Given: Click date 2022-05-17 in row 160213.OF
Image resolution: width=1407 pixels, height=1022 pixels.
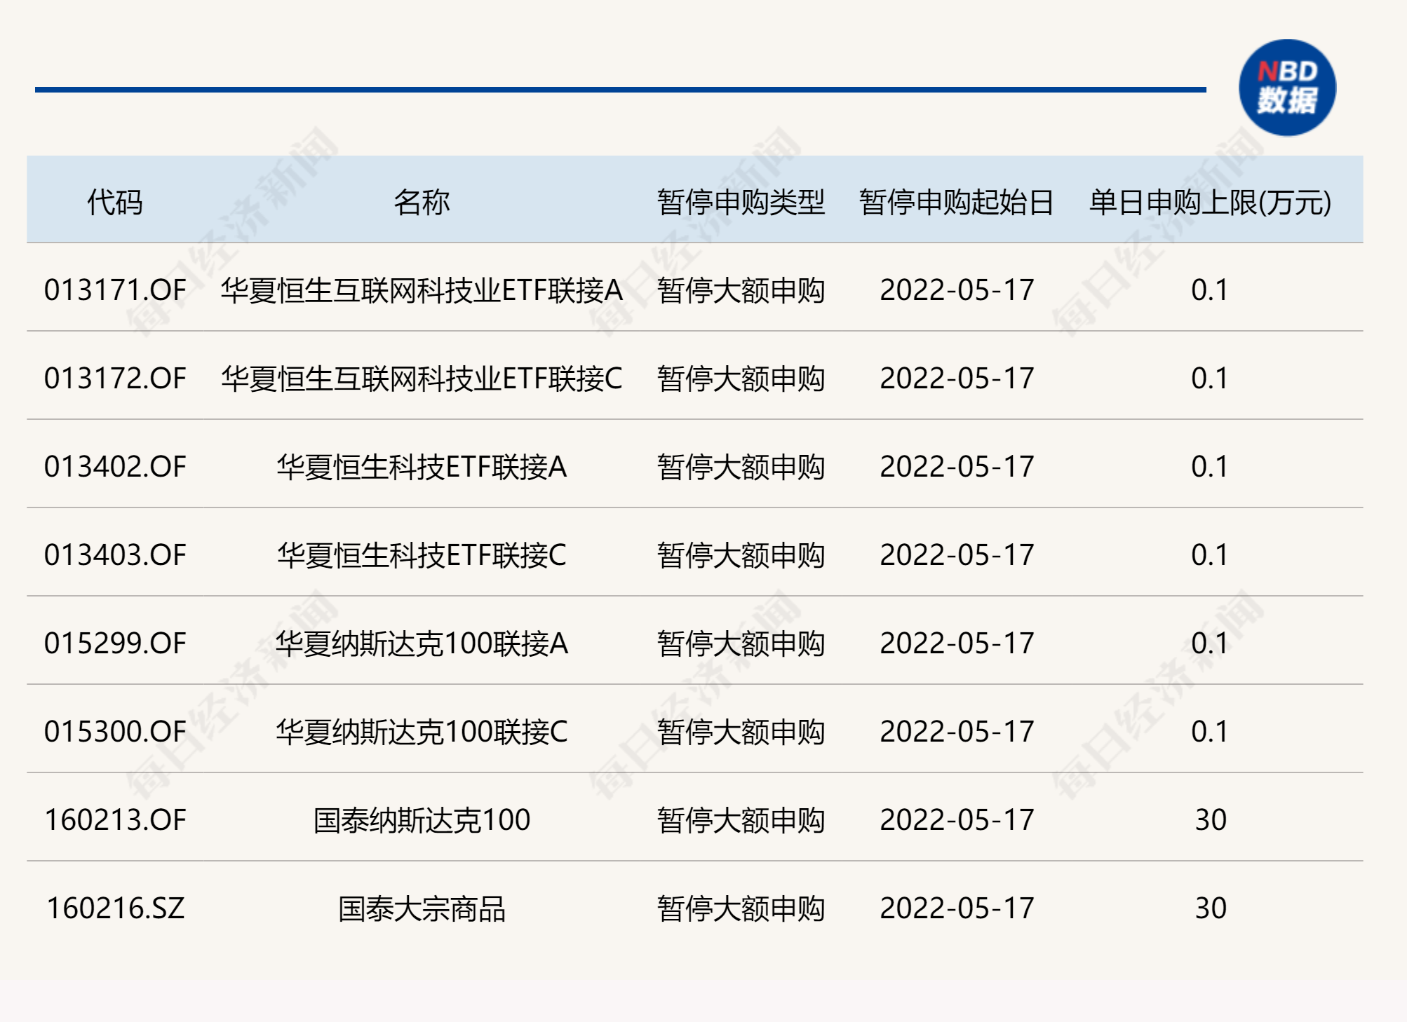Looking at the screenshot, I should [957, 820].
